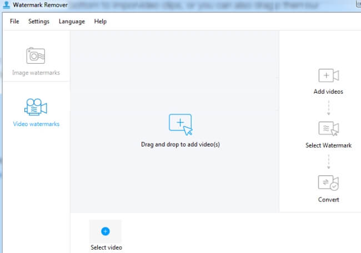Open the Help menu
361x253 pixels.
100,22
